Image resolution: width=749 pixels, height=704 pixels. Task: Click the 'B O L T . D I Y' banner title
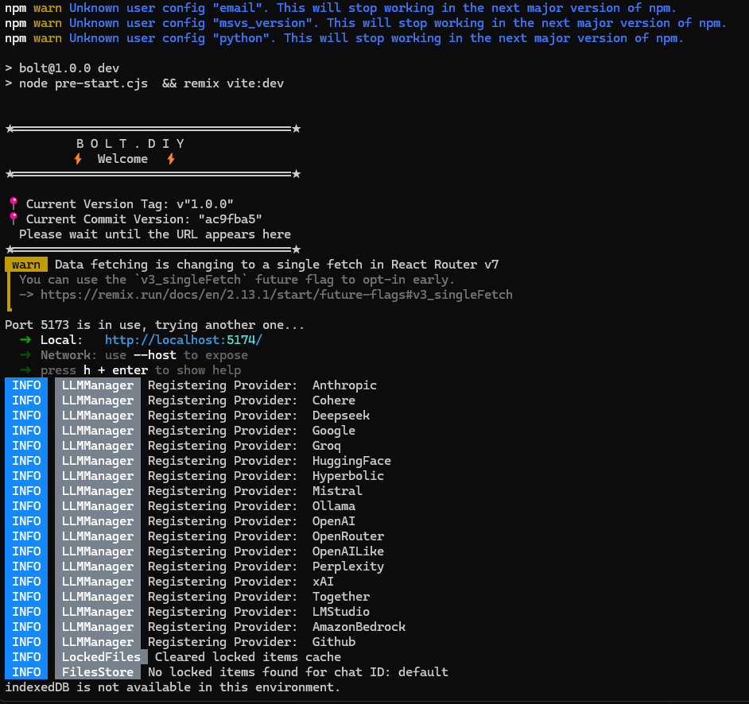(x=130, y=144)
